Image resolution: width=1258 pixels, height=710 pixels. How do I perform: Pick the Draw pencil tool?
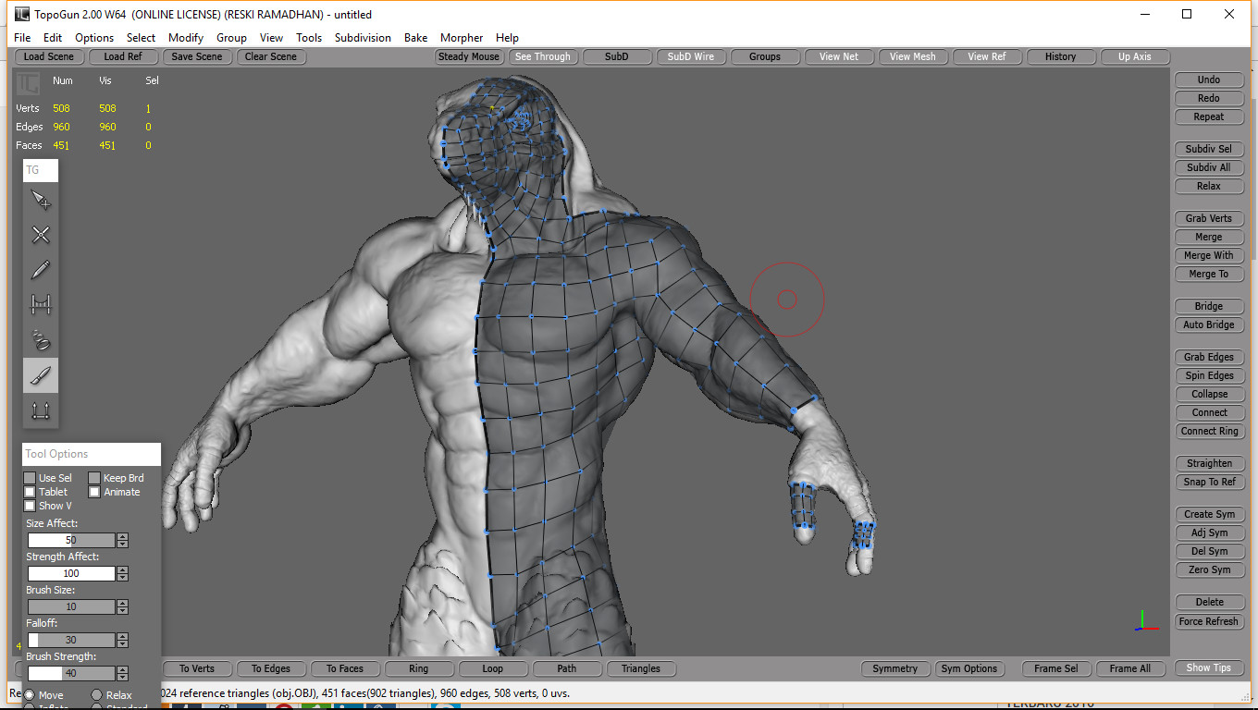click(x=40, y=269)
